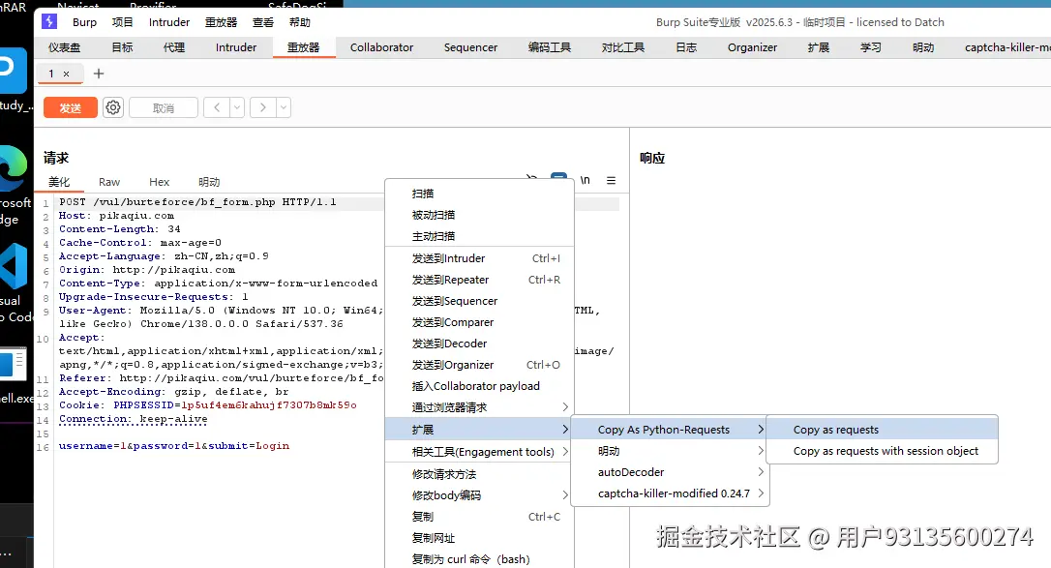Open the Collaborator tab
This screenshot has height=568, width=1051.
(x=381, y=46)
